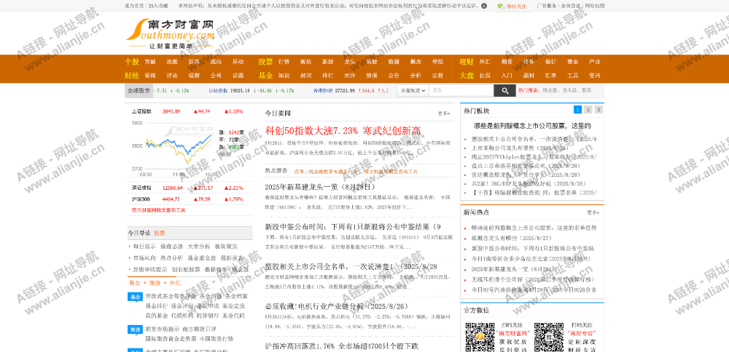Open the 股票 nav section
The width and height of the screenshot is (729, 352).
(x=265, y=62)
